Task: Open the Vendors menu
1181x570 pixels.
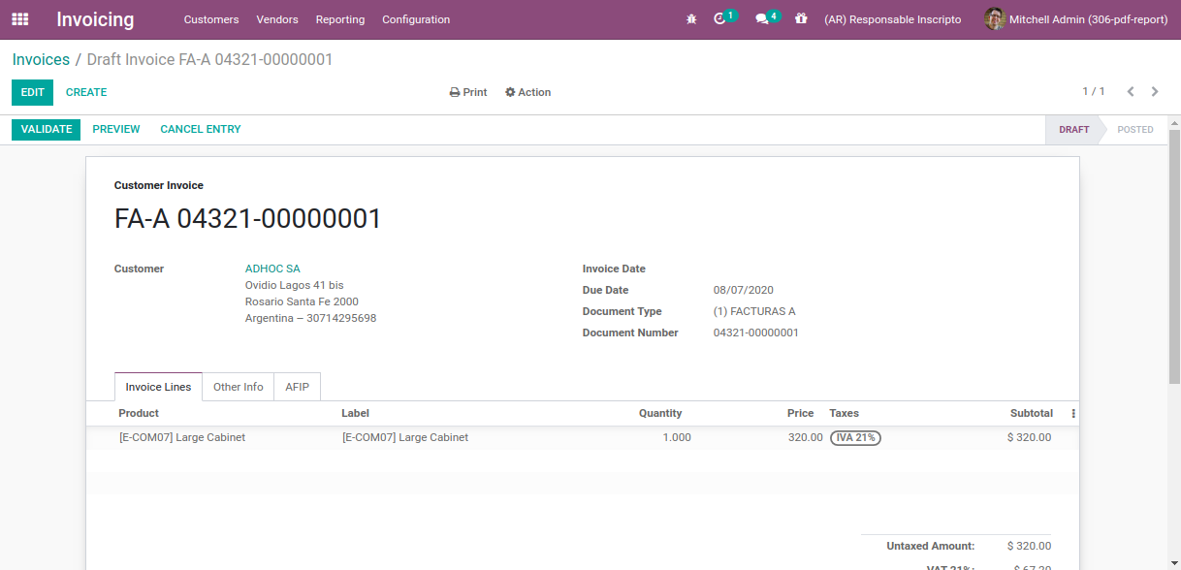Action: pyautogui.click(x=277, y=19)
